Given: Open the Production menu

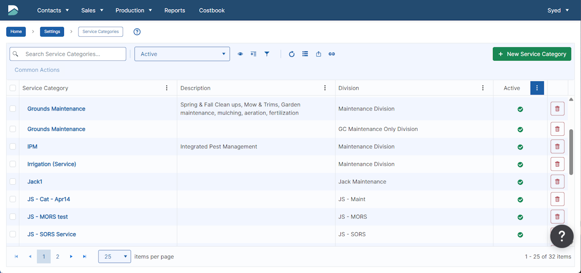Looking at the screenshot, I should click(x=133, y=10).
